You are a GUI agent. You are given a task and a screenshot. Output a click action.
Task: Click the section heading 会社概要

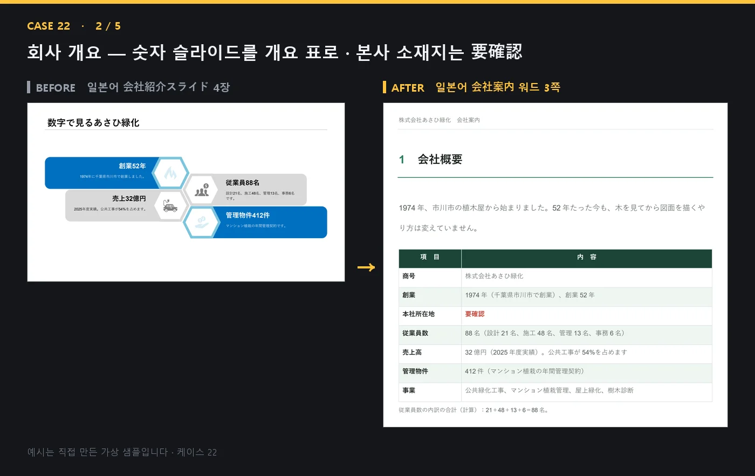(440, 160)
